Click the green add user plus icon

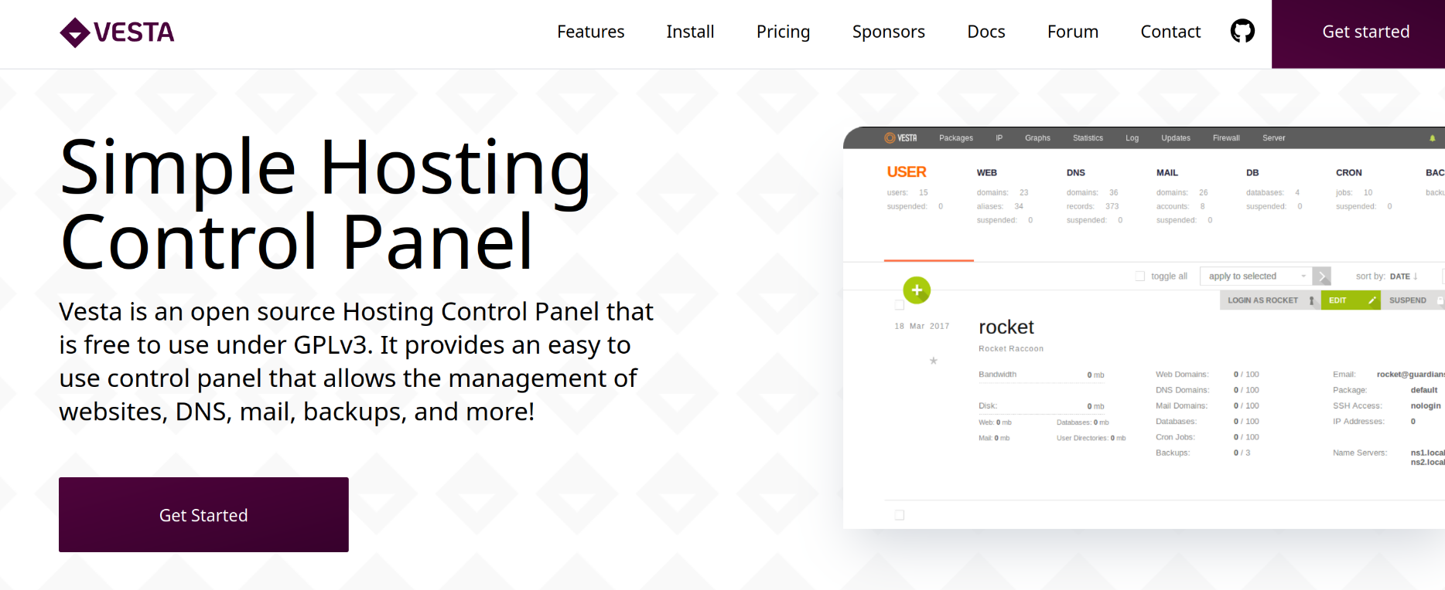[x=917, y=290]
